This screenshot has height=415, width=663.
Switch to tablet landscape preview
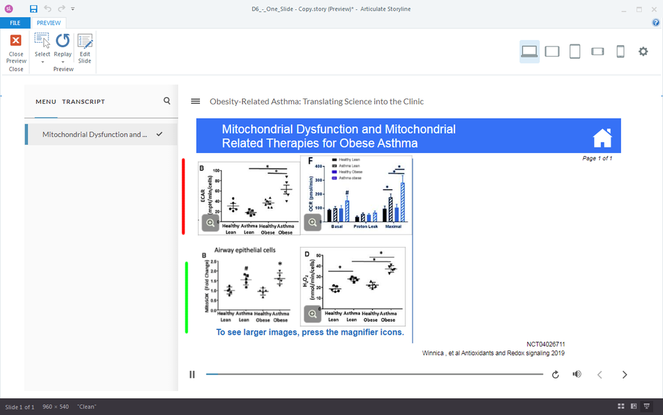(x=552, y=52)
